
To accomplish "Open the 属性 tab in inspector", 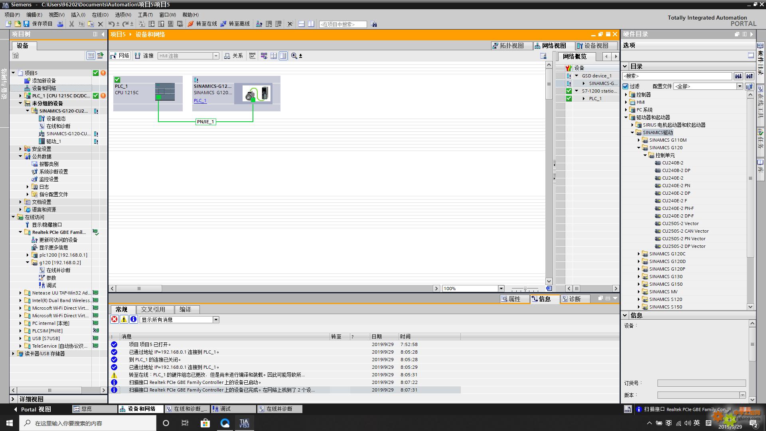I will (514, 299).
